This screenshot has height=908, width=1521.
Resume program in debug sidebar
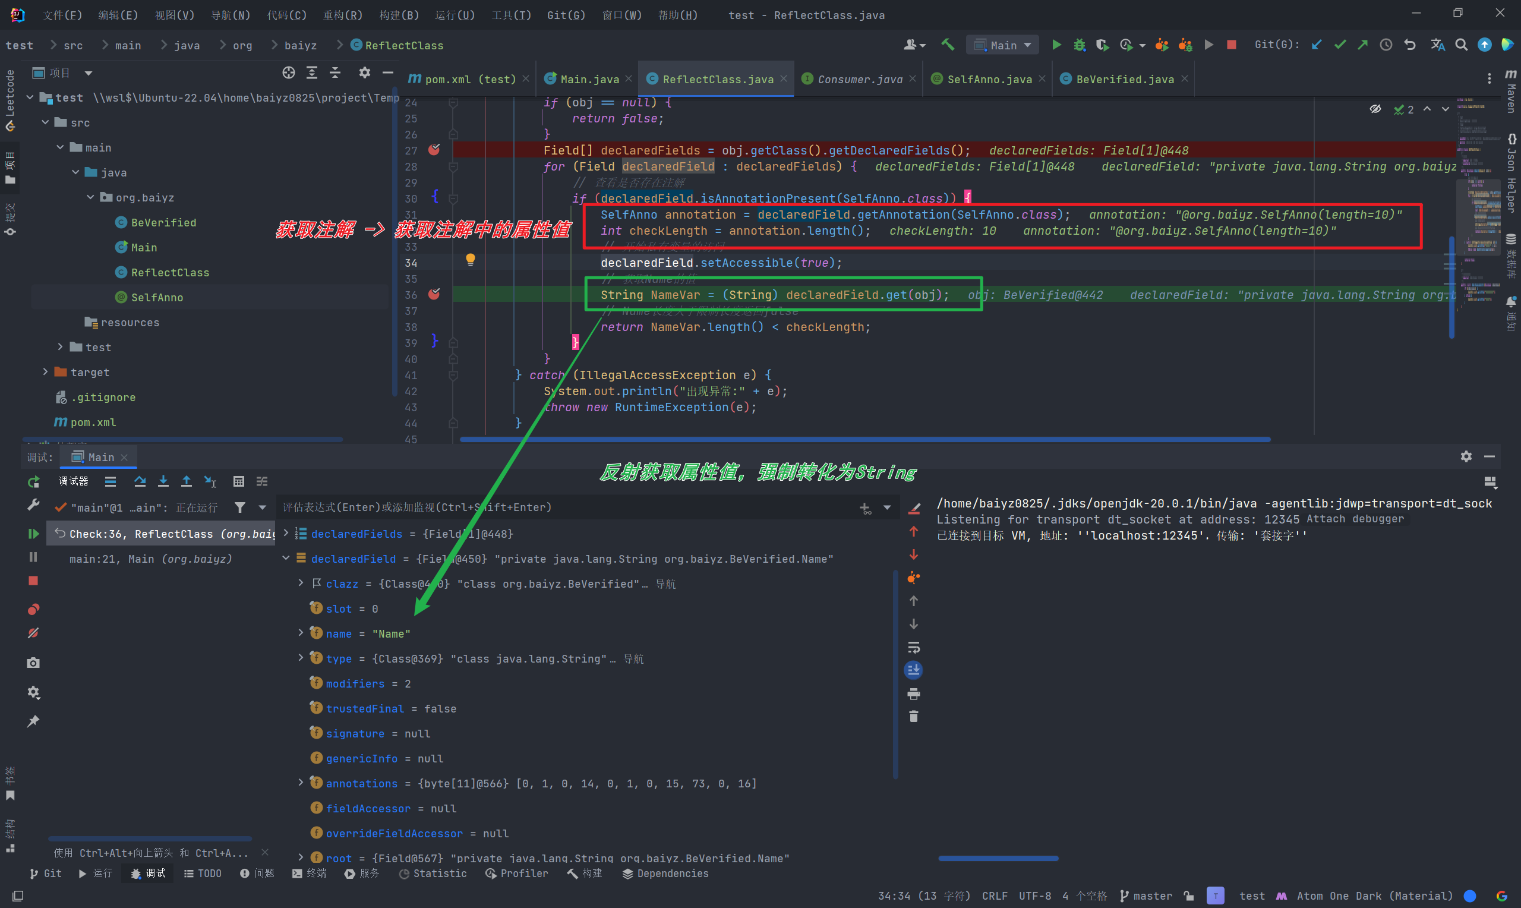(x=34, y=534)
